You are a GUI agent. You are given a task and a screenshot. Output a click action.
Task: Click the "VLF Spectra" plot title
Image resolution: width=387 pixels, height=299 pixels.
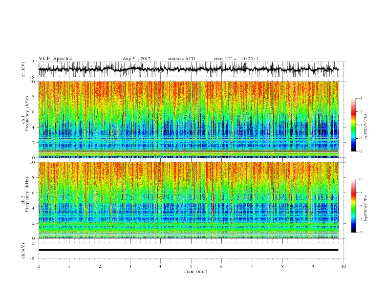(x=55, y=59)
